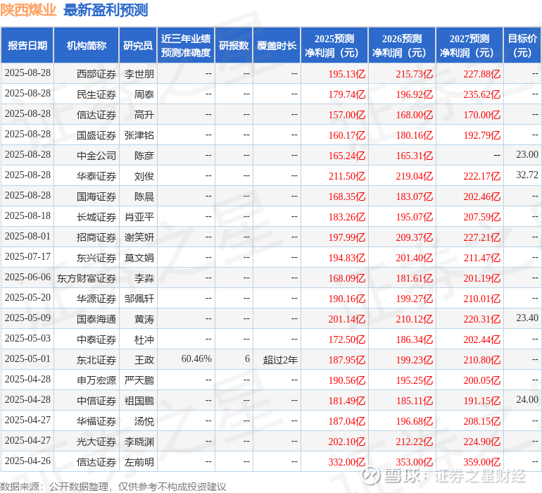
Task: Select researcher 邹佩轩
Action: (x=139, y=299)
